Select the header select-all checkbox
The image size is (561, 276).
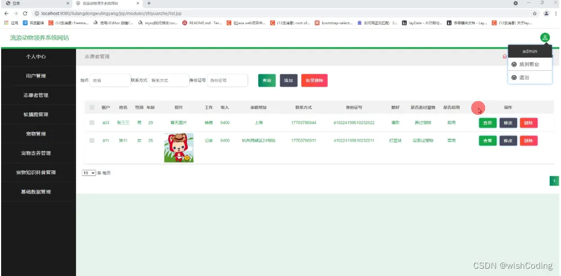92,107
